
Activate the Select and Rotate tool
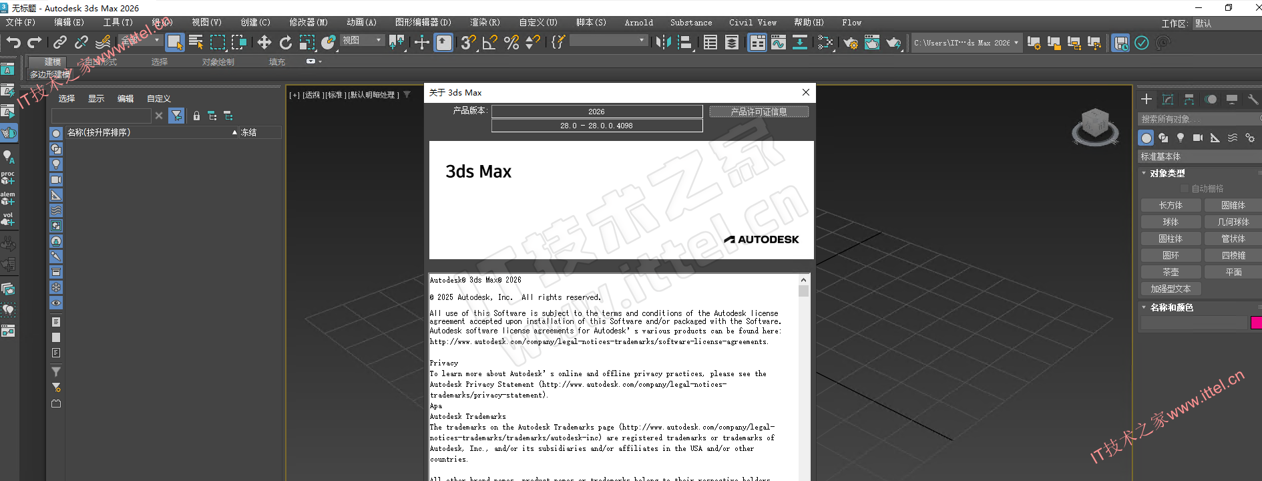pos(286,43)
